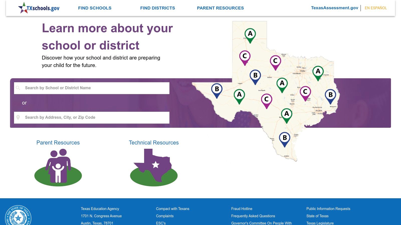Click the magnifying glass in the search bar
The width and height of the screenshot is (401, 225).
coord(19,88)
